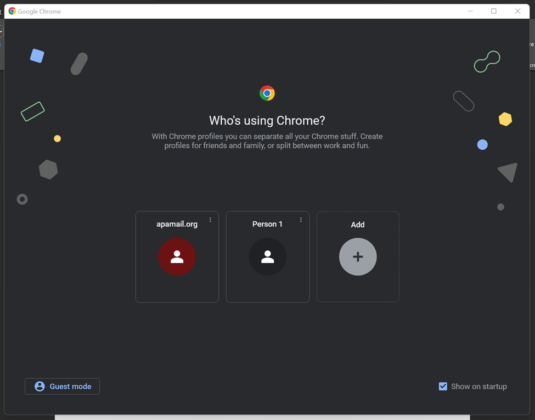Screen dimensions: 535x420
Task: Click the red apamail.org avatar icon
Action: click(177, 257)
